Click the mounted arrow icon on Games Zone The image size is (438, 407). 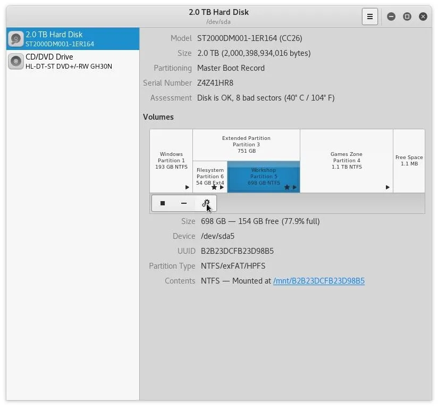click(388, 187)
